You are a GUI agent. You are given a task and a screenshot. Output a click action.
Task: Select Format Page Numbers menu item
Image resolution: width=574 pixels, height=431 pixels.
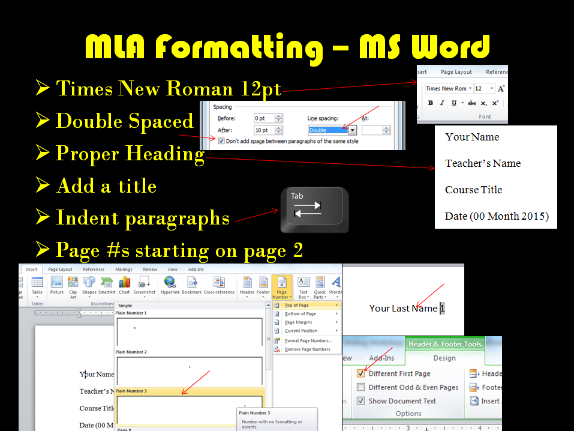tap(306, 341)
